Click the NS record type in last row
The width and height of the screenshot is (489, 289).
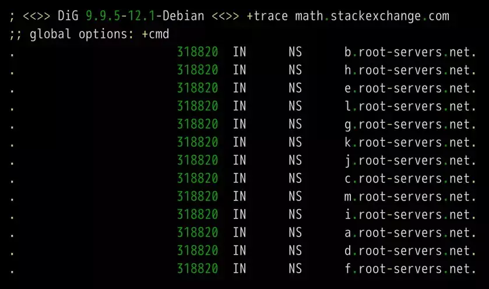pos(295,269)
